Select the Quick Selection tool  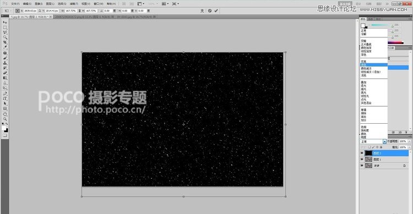tap(5, 37)
